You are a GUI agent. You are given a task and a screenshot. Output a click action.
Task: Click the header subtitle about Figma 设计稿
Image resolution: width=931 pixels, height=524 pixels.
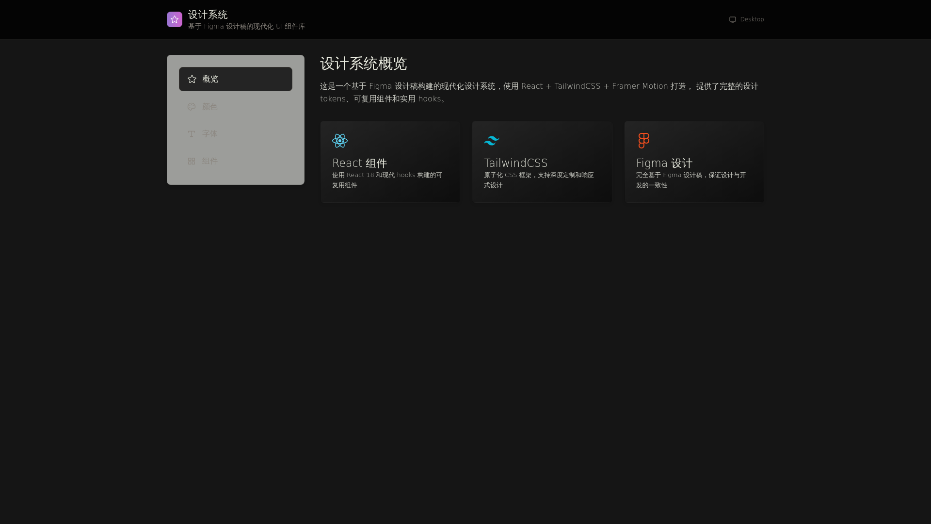247,26
